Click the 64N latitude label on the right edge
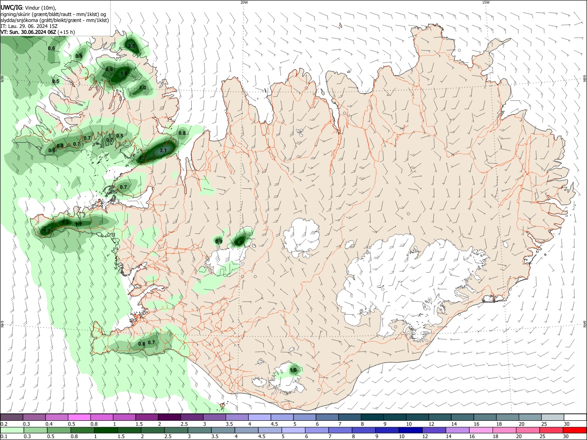The image size is (587, 440). (x=585, y=324)
